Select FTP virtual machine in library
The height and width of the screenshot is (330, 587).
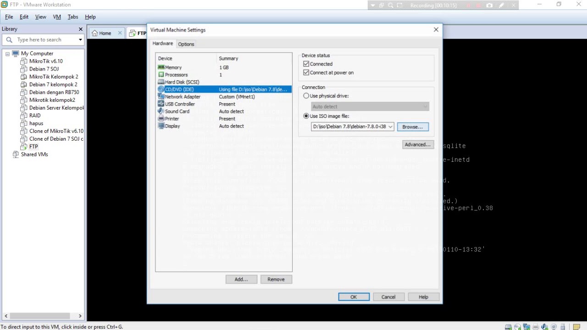(33, 147)
